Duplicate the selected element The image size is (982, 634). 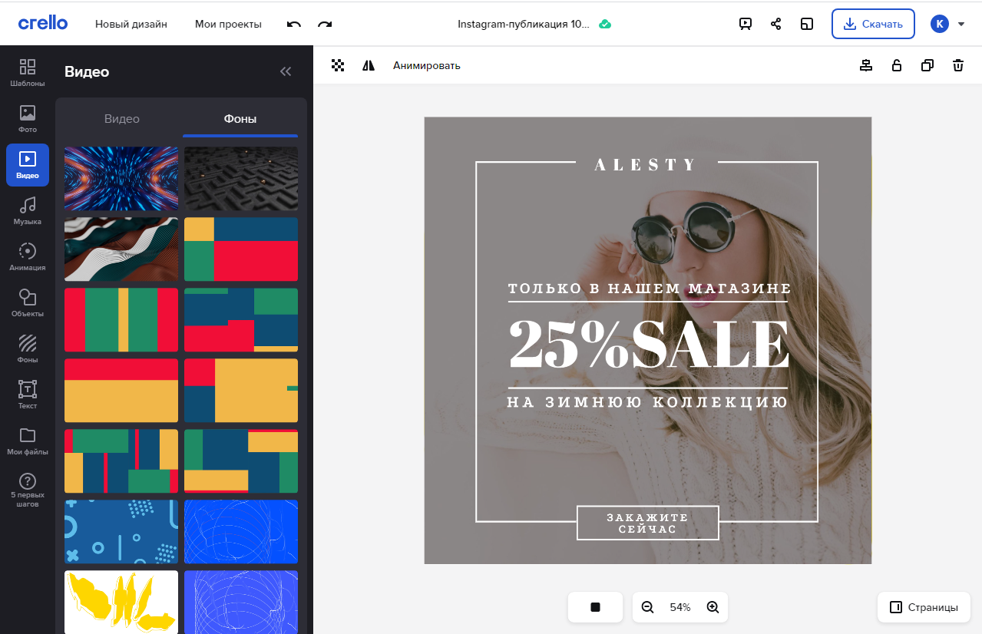[x=927, y=65]
